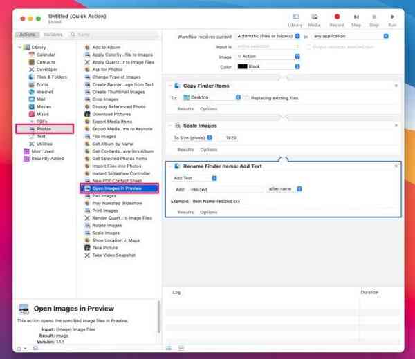Click the Add text input field

pos(226,189)
